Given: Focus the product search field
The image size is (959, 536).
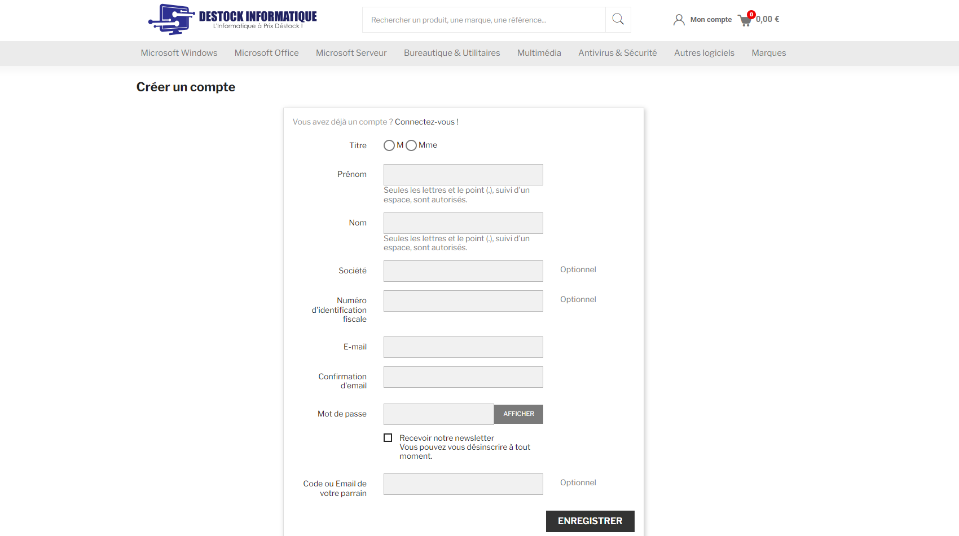Looking at the screenshot, I should click(x=483, y=20).
